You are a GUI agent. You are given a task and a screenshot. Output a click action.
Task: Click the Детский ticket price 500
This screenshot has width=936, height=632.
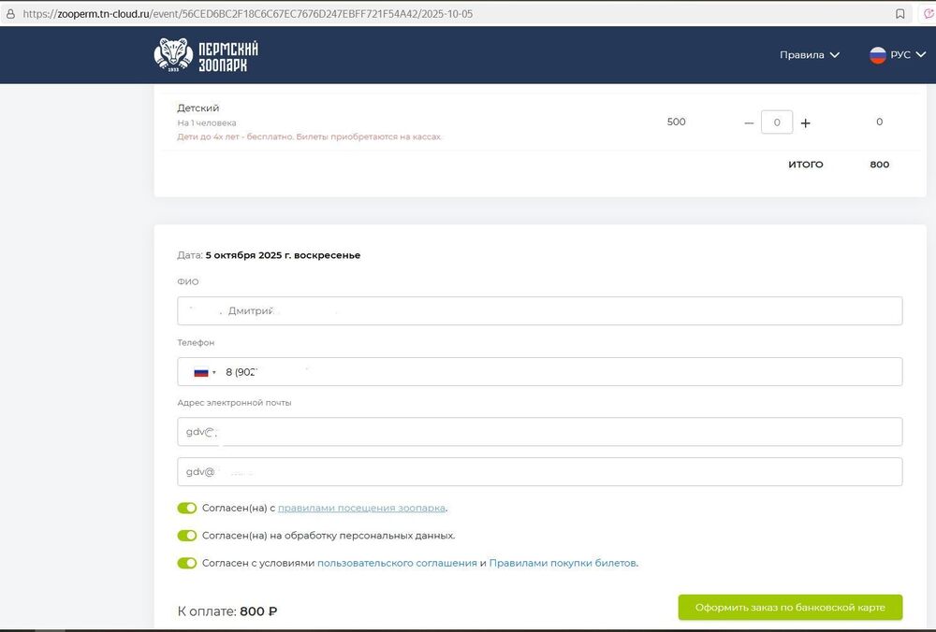[676, 122]
